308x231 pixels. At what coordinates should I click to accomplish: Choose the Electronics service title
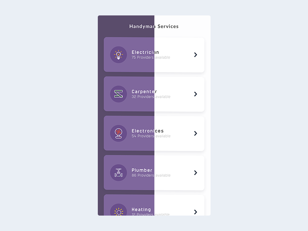[147, 131]
